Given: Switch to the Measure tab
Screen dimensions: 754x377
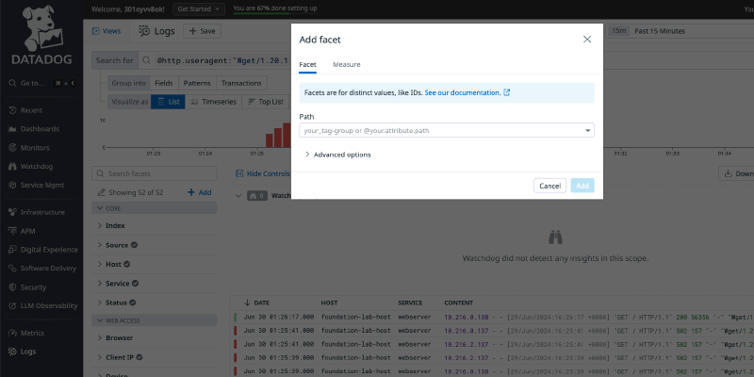Looking at the screenshot, I should coord(346,64).
